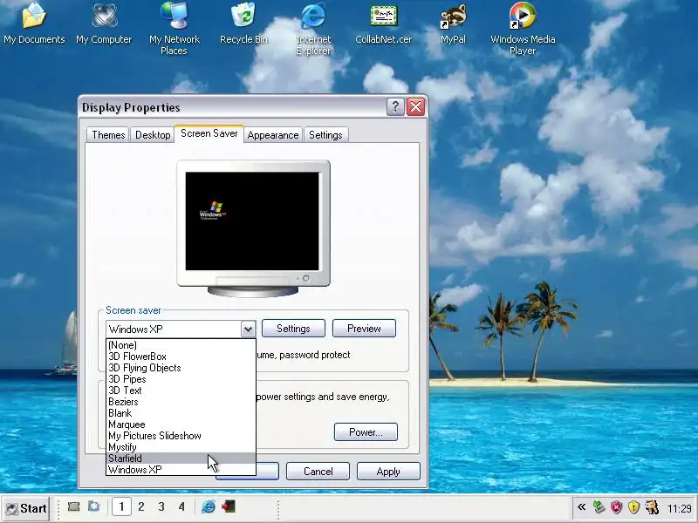The width and height of the screenshot is (698, 523).
Task: Open My Network Places desktop icon
Action: tap(174, 29)
